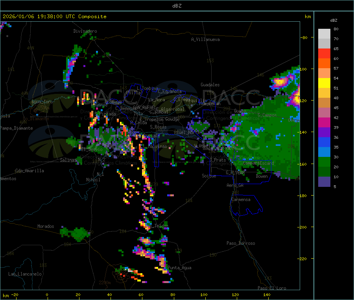
Task: Click the red 60–65 dBZ legend swatch
Action: point(324,53)
